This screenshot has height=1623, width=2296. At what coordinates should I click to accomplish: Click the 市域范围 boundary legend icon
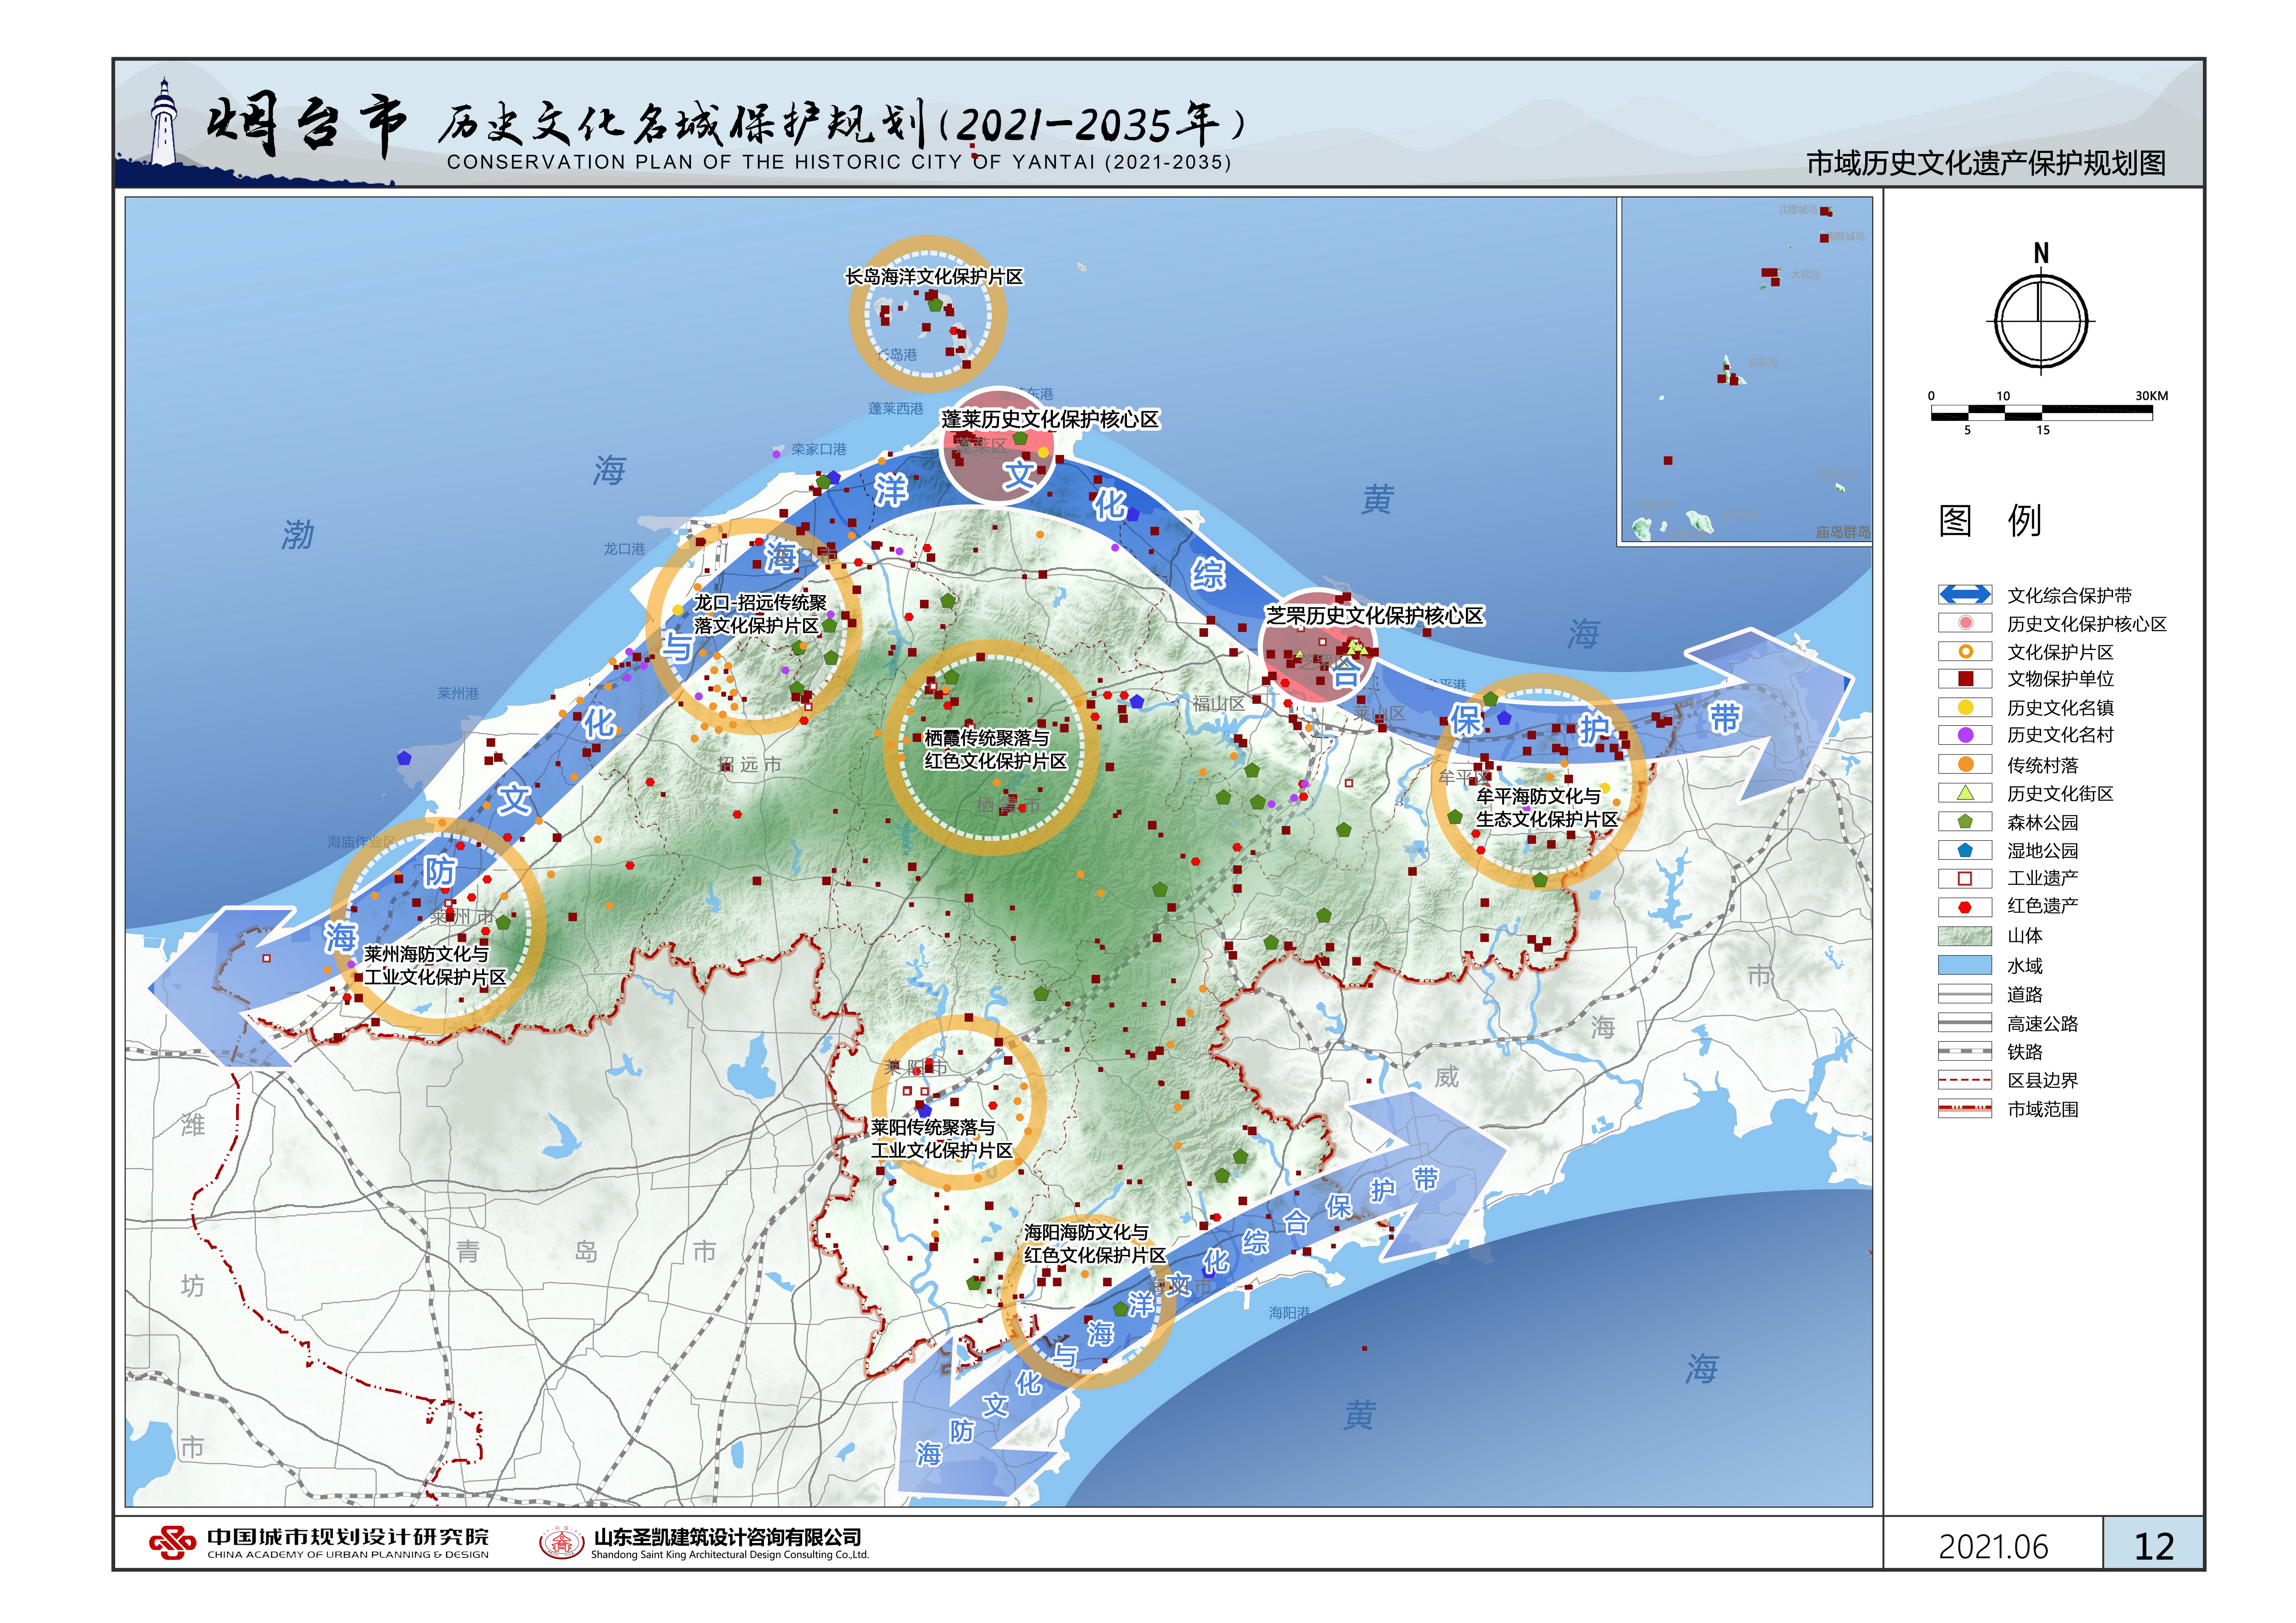(x=1965, y=1108)
